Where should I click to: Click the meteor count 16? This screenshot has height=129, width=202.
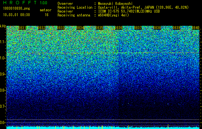coord(47,15)
